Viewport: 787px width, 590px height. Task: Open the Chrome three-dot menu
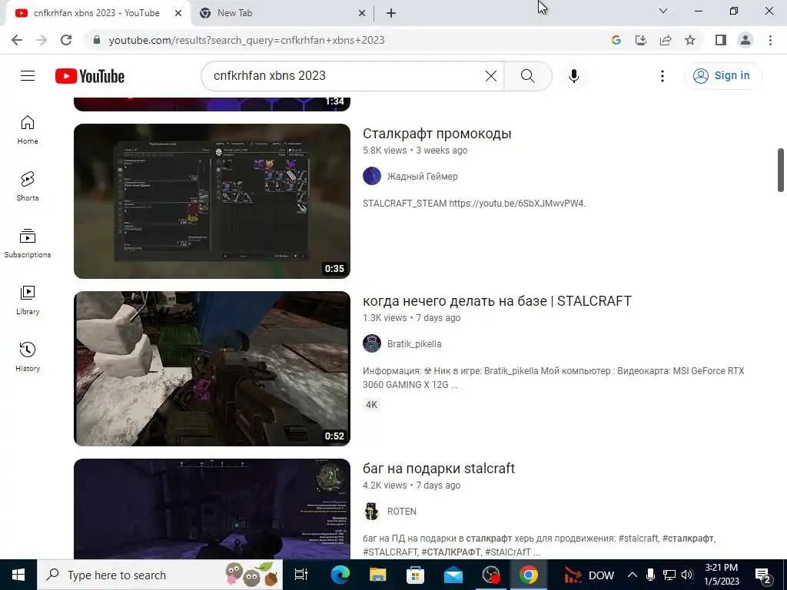770,40
